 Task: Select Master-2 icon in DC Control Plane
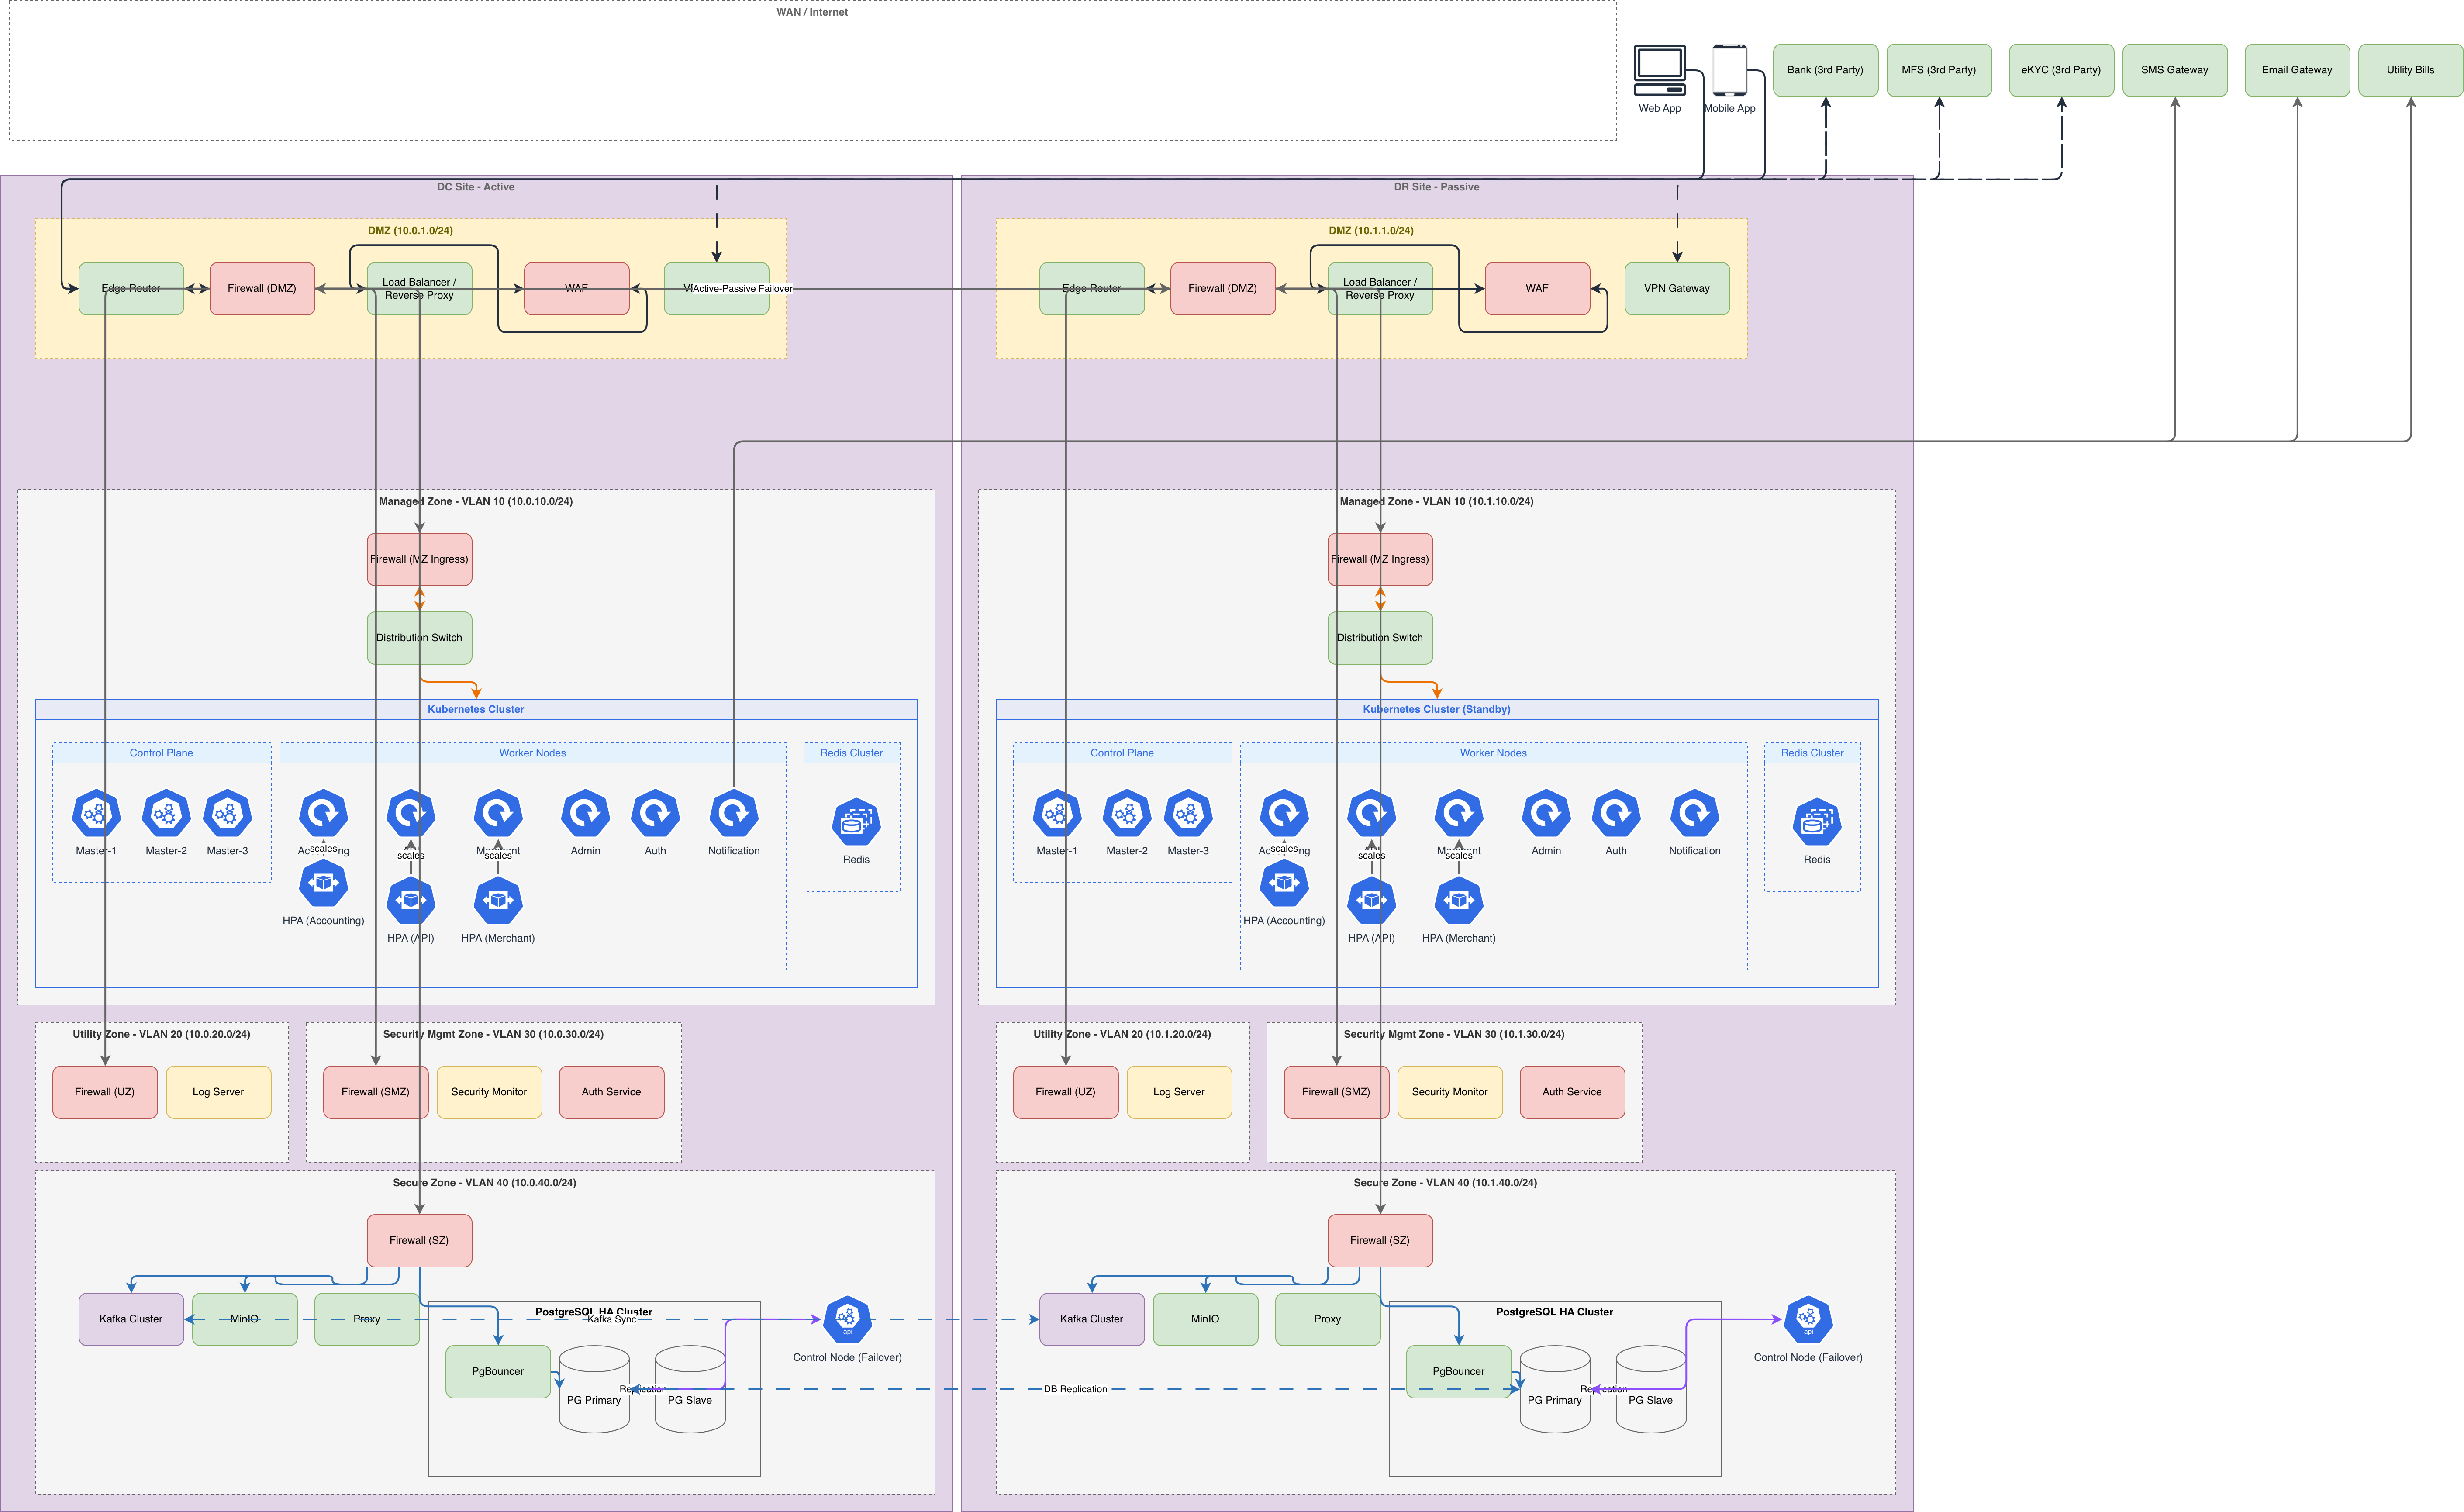click(x=166, y=814)
